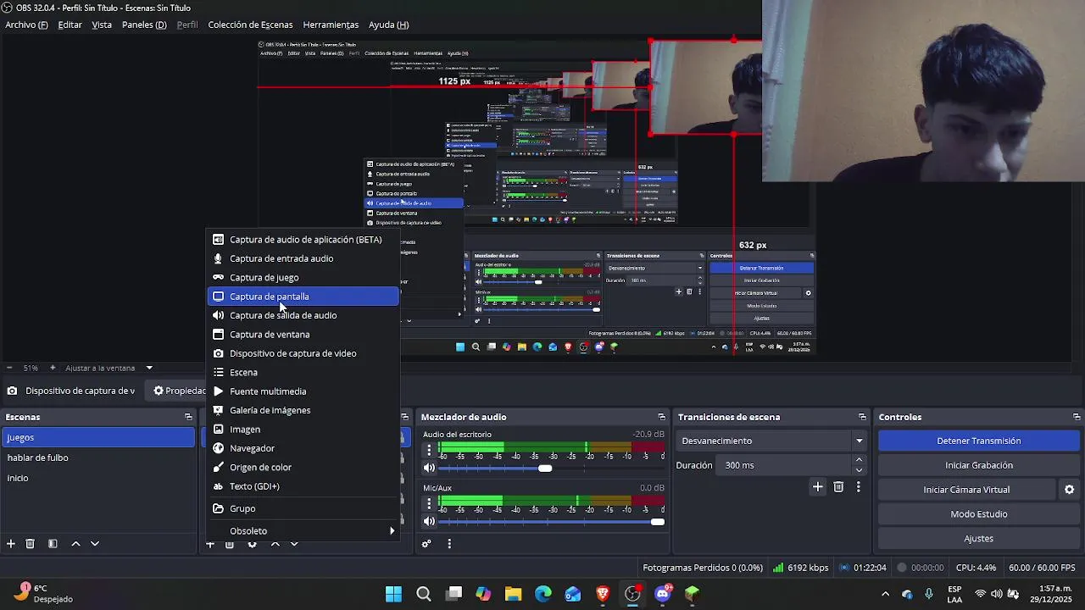Screen dimensions: 1085x610
Task: Add a source with sources plus icon
Action: [210, 544]
